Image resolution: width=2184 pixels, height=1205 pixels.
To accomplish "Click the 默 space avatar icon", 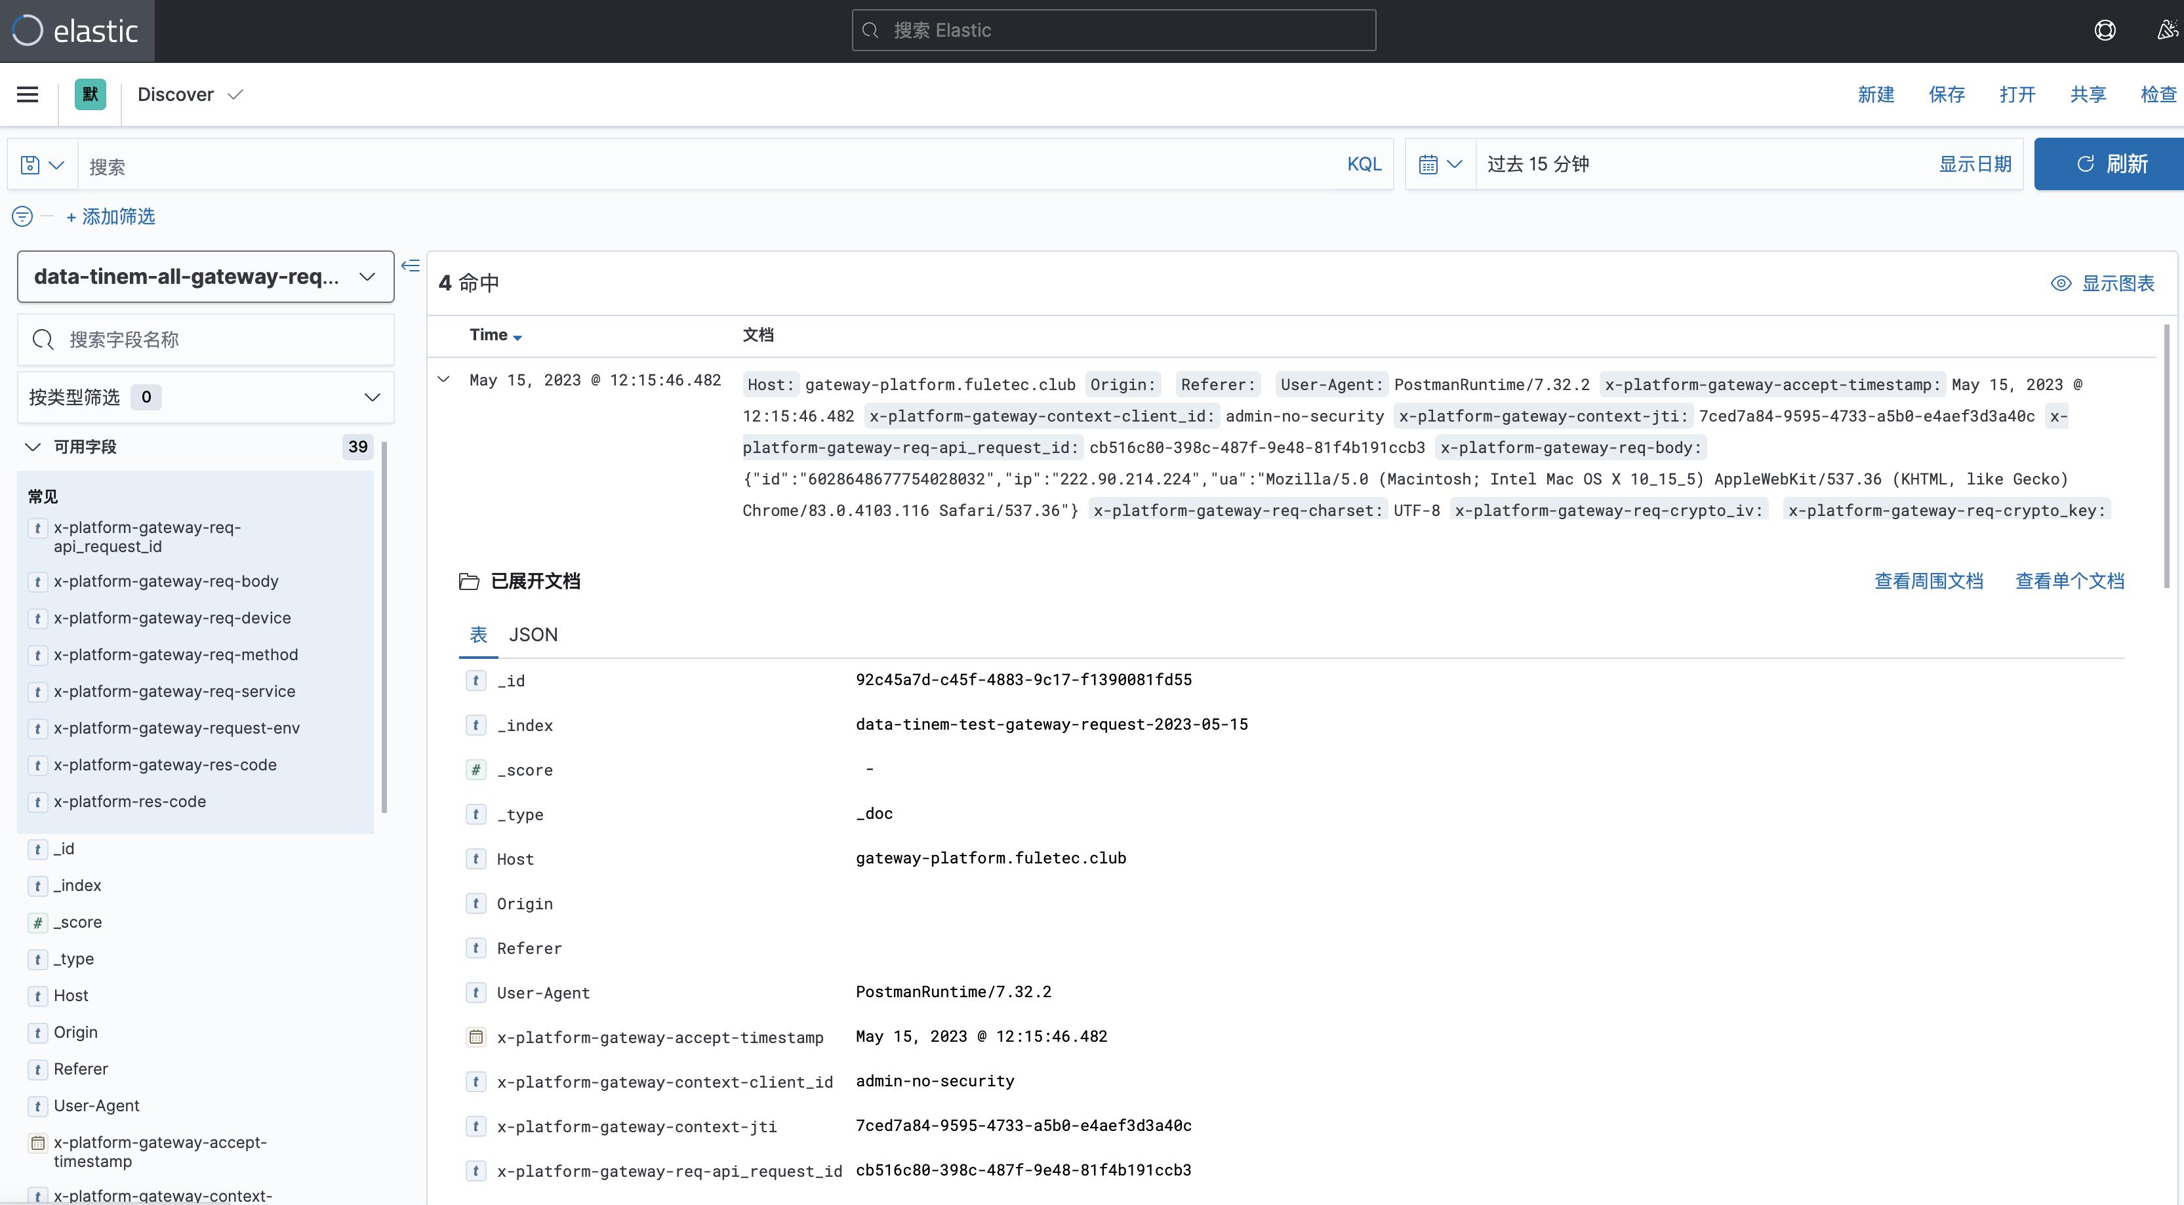I will 90,94.
